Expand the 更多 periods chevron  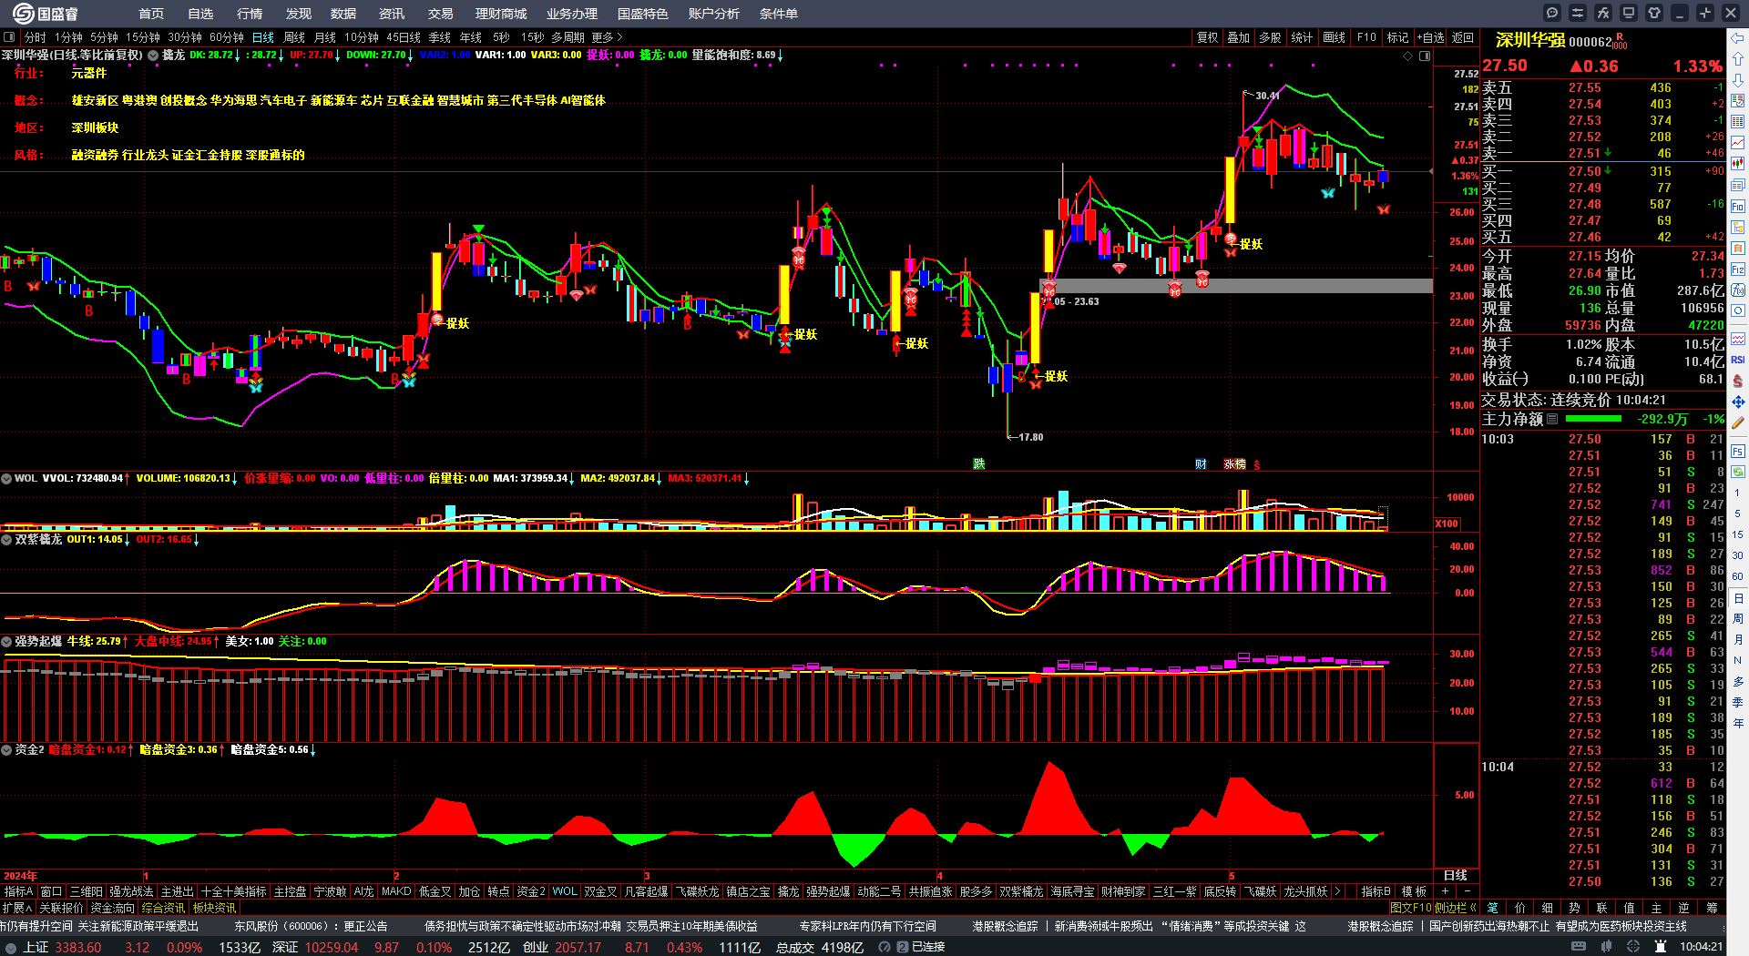[619, 37]
